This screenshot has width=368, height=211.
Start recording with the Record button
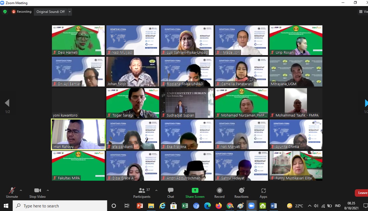tap(219, 193)
